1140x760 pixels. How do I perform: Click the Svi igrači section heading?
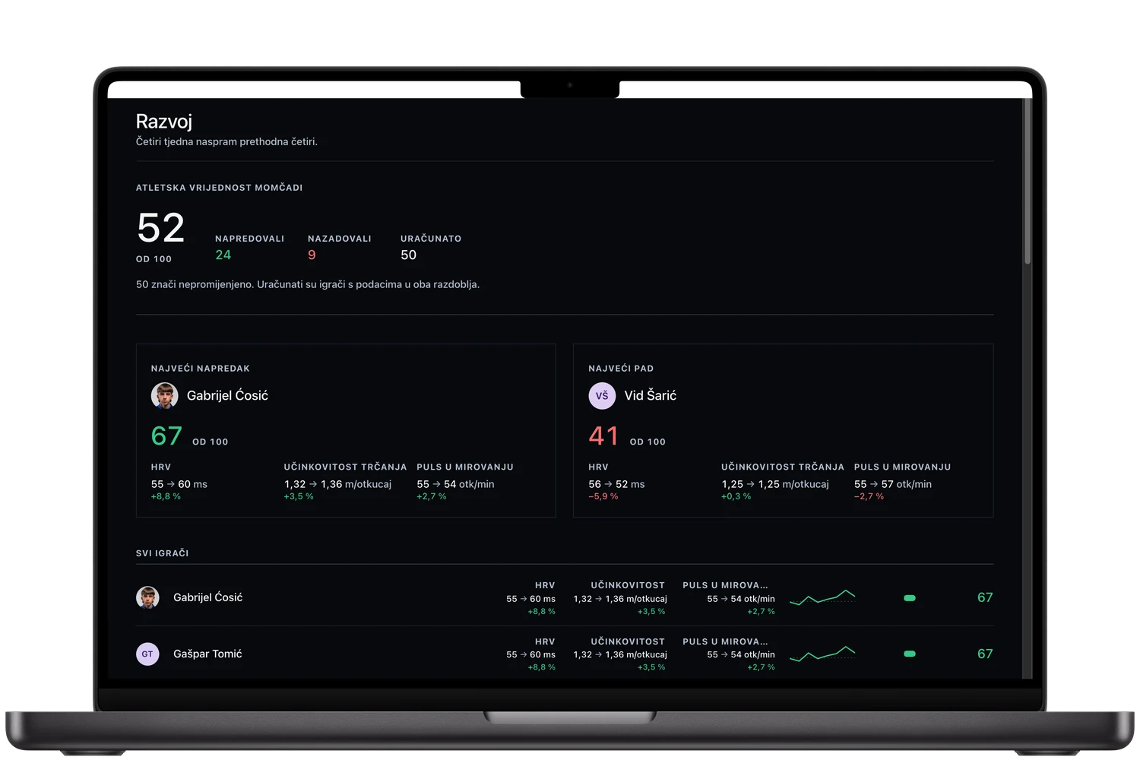point(163,553)
